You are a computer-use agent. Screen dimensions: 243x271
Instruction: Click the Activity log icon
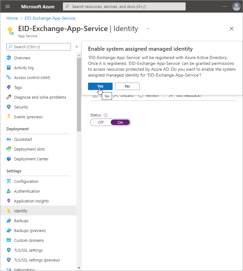[9, 68]
